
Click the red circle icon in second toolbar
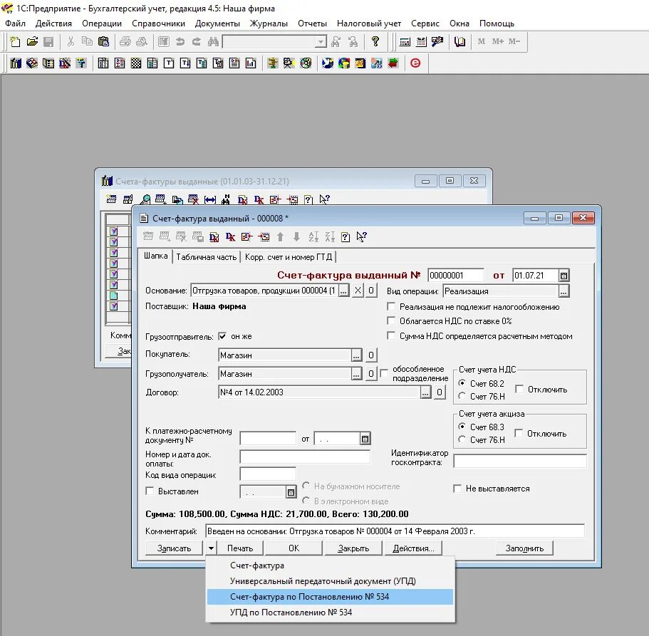(415, 63)
